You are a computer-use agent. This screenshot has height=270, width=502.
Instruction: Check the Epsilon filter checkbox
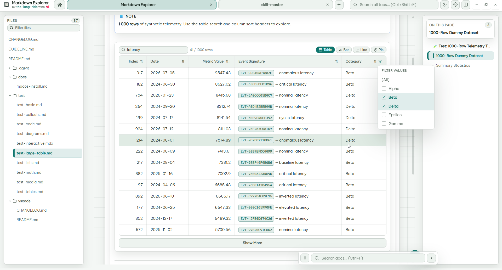pyautogui.click(x=384, y=115)
